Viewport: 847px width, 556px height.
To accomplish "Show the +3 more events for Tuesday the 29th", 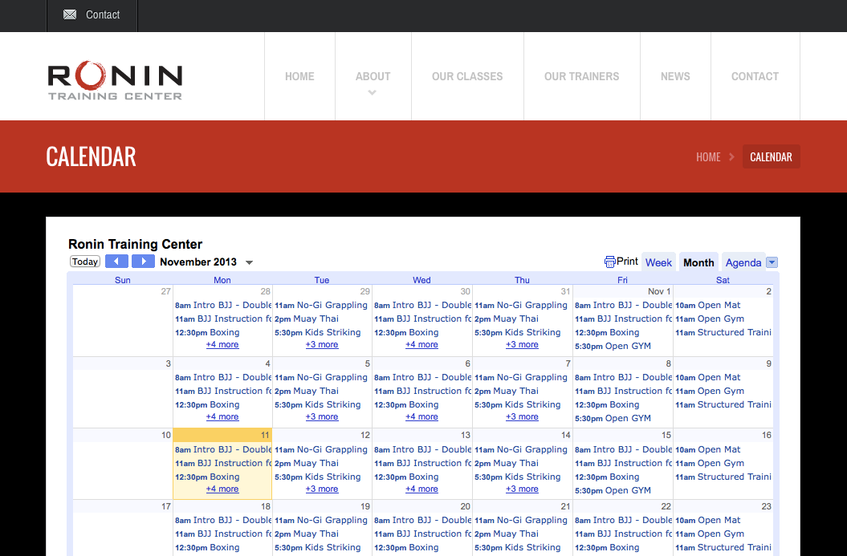I will click(x=322, y=344).
